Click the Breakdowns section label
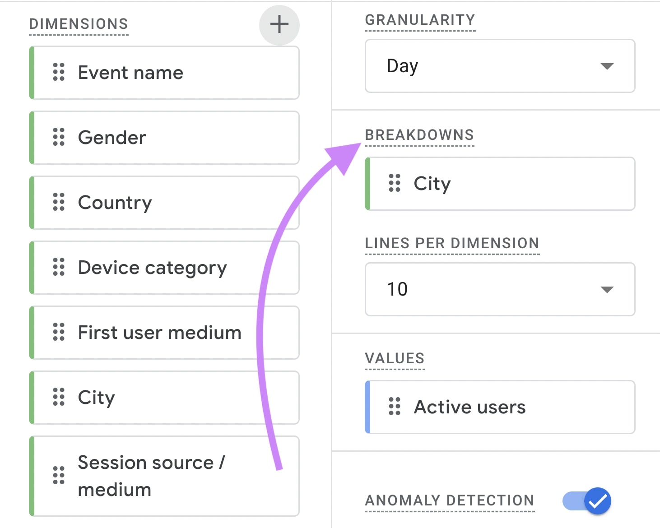 (419, 134)
